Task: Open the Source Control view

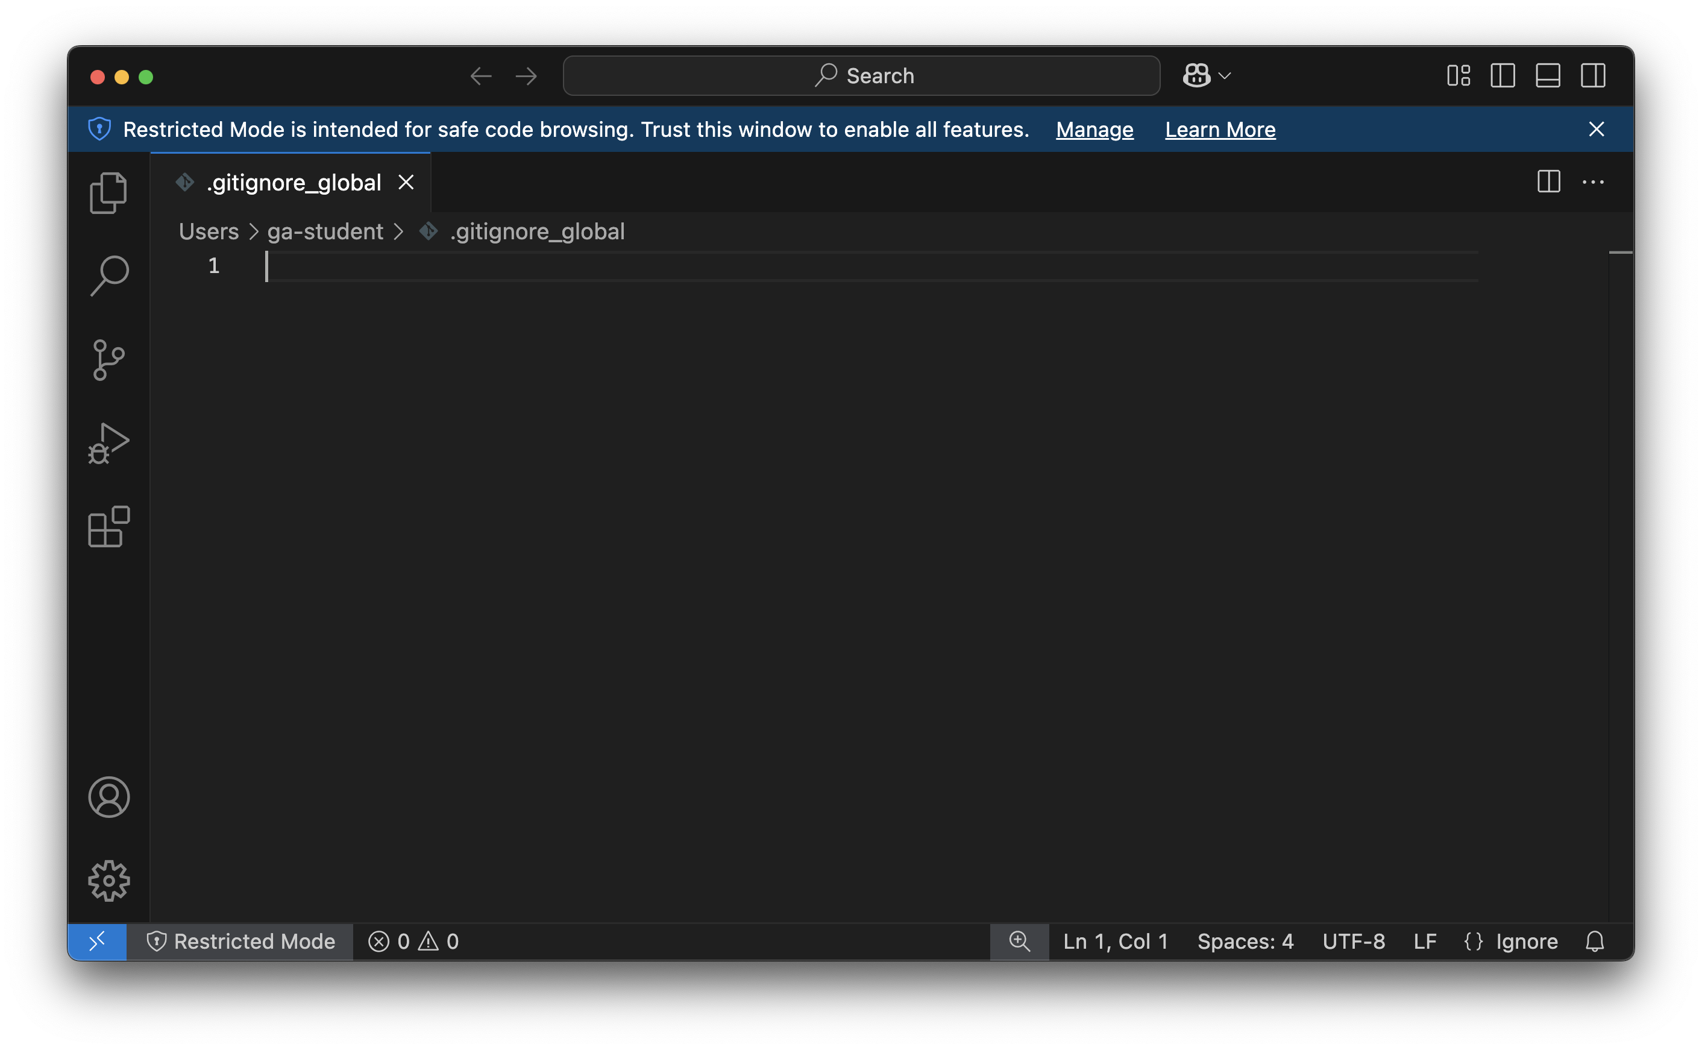Action: point(109,360)
